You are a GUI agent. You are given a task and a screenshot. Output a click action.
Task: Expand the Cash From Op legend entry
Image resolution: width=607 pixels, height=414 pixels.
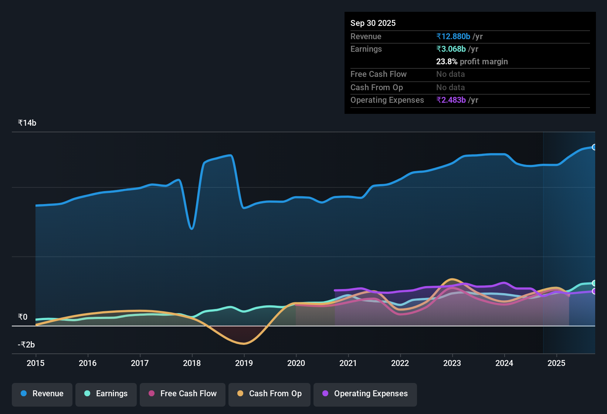click(x=269, y=394)
